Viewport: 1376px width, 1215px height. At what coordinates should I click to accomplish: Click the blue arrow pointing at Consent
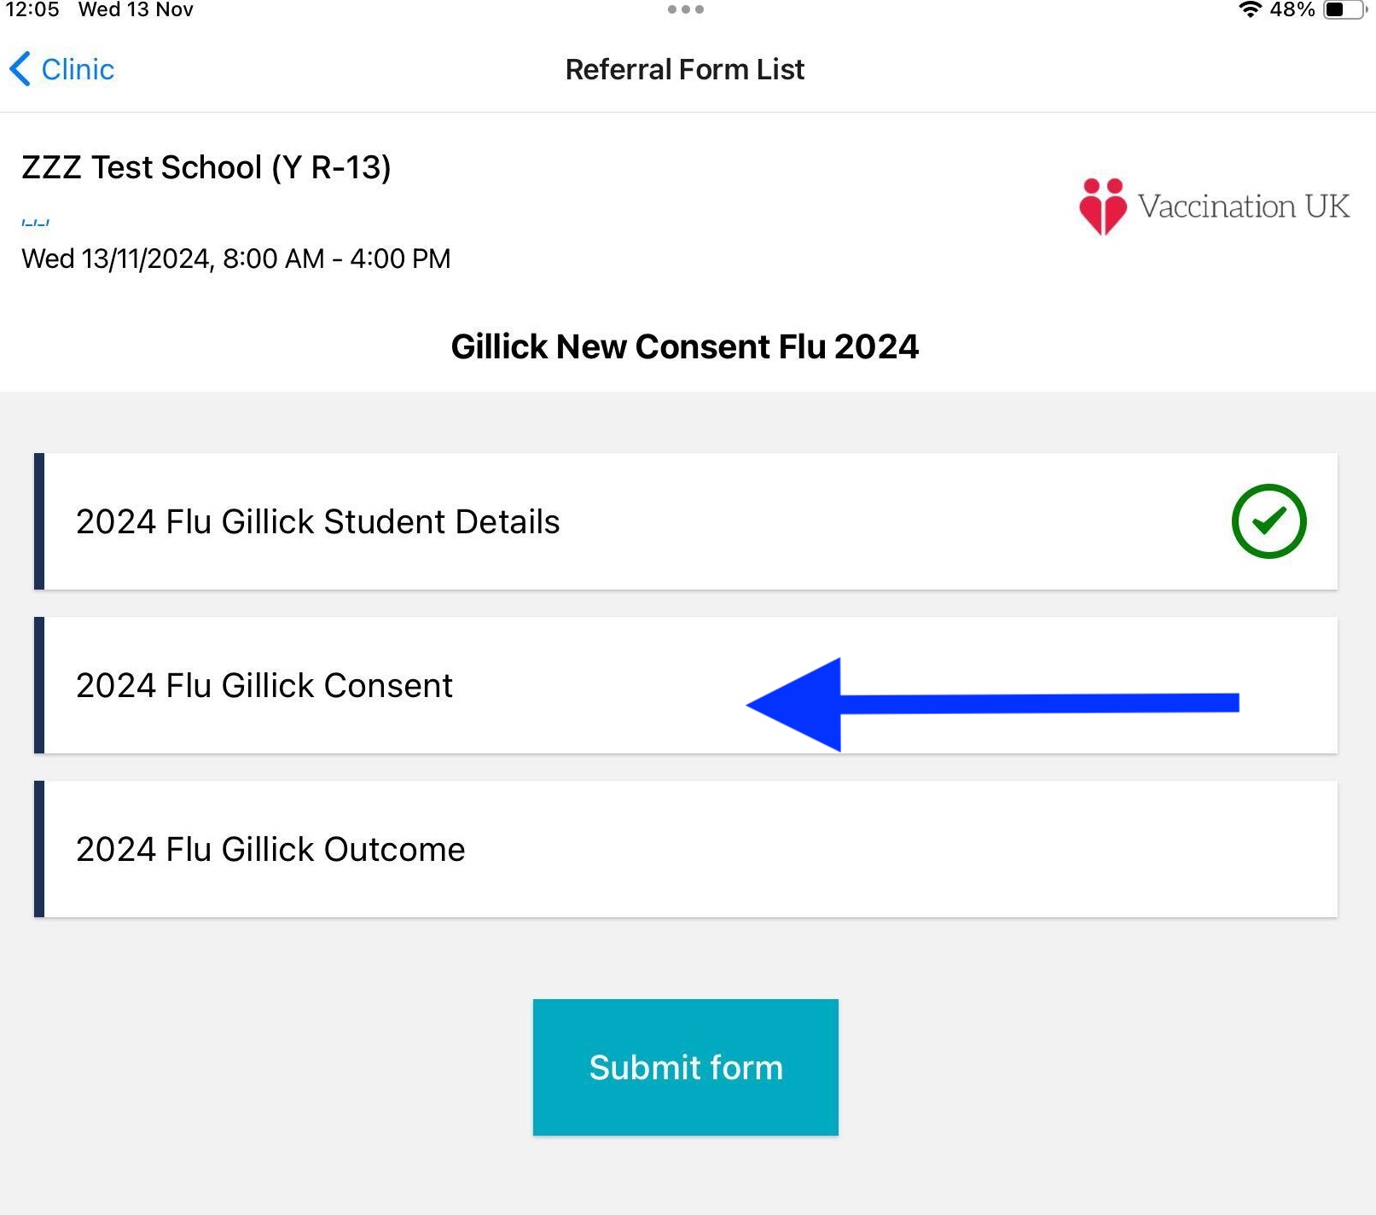(990, 704)
